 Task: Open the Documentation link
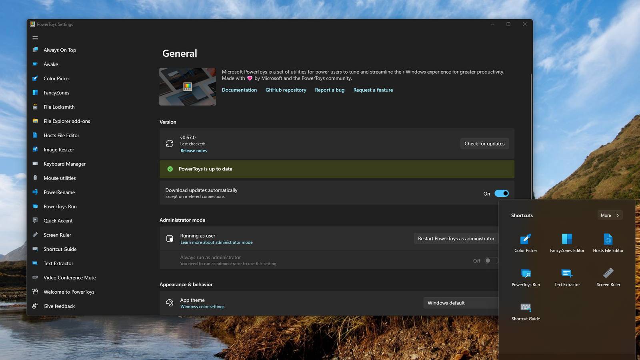239,90
